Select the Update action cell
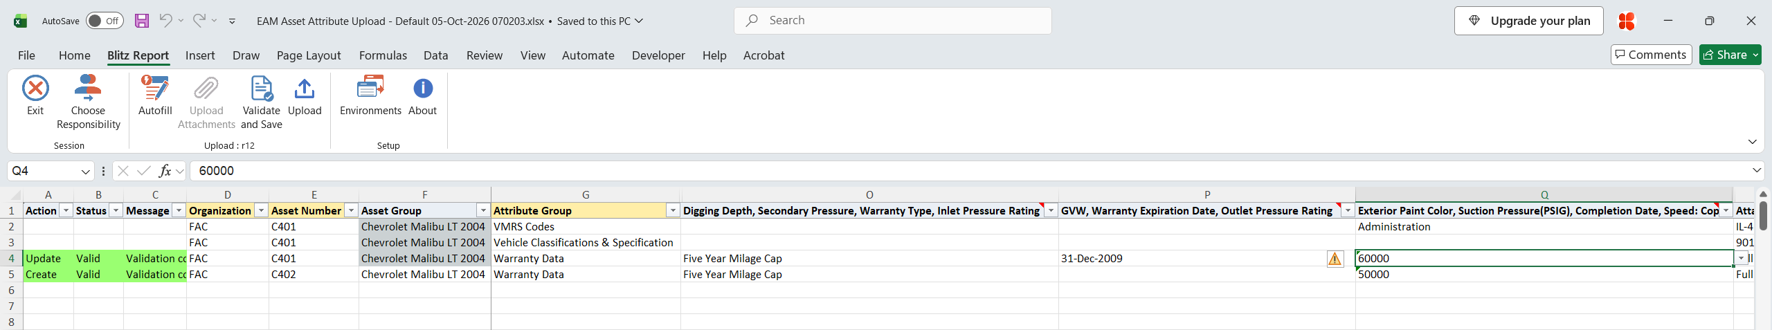The image size is (1772, 330). [x=48, y=259]
